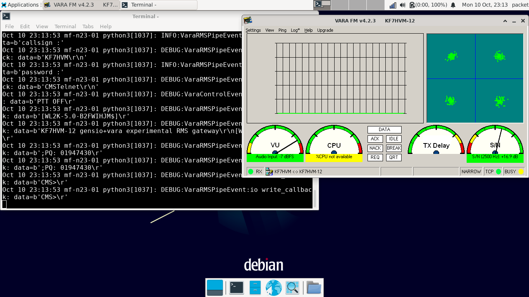
Task: Click 'S/N (2500 Hz): +16.9 dB' label
Action: click(x=495, y=157)
